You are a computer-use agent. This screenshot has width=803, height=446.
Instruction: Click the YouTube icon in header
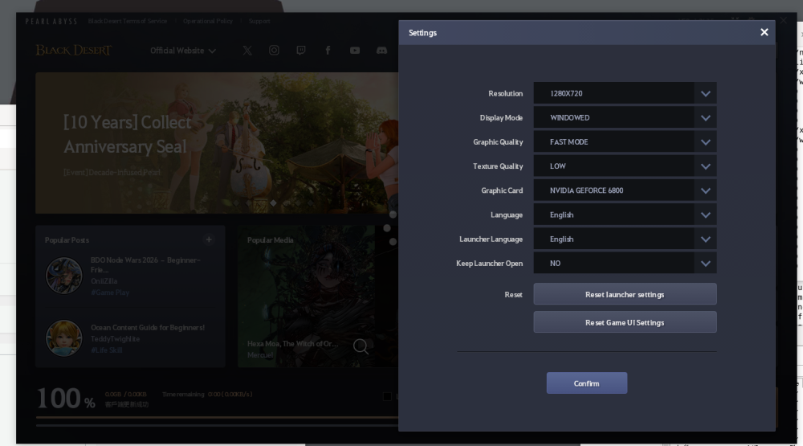point(355,51)
